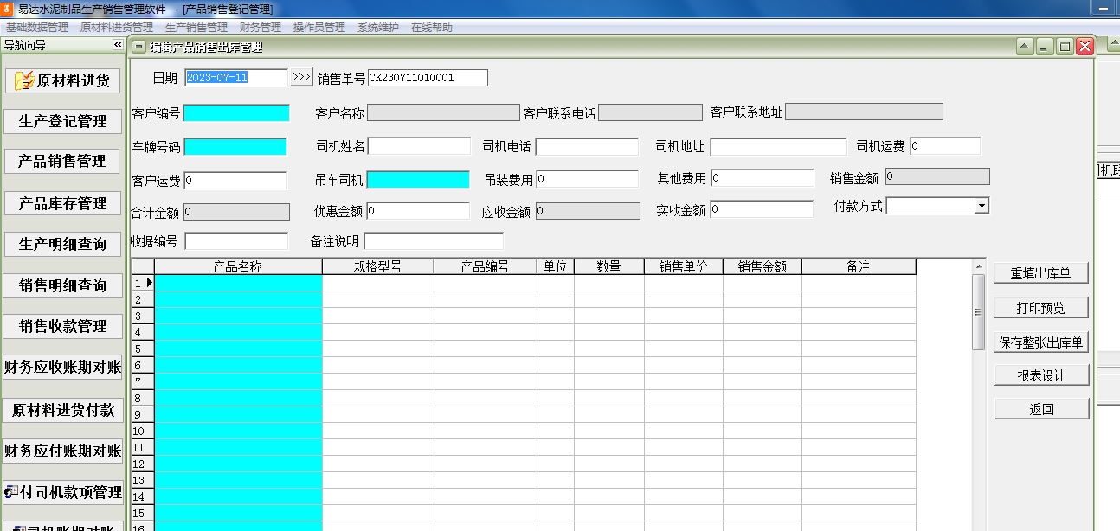Open 报表设计 button

tap(1041, 375)
